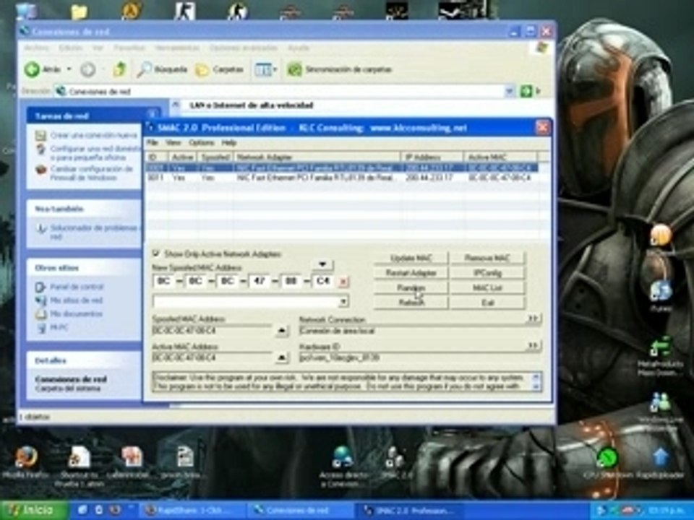Viewport: 694px width, 520px height.
Task: Click the Remove MAC button
Action: (487, 258)
